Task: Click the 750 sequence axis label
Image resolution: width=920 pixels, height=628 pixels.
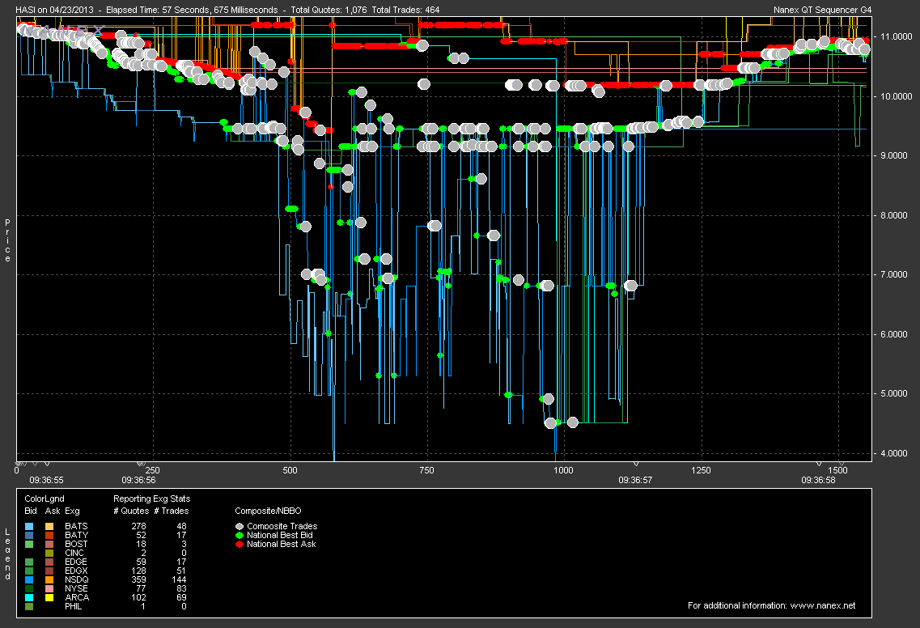Action: [426, 470]
